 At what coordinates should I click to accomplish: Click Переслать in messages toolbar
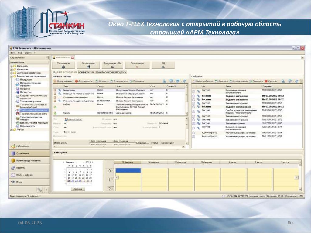[x=256, y=81]
